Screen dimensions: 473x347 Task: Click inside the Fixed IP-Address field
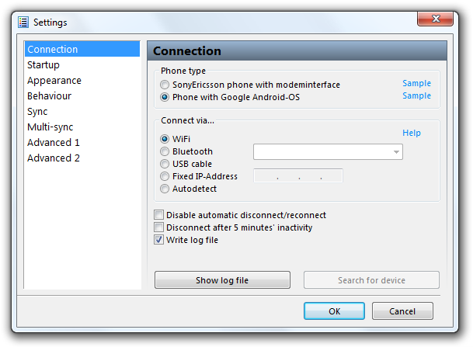[x=298, y=175]
